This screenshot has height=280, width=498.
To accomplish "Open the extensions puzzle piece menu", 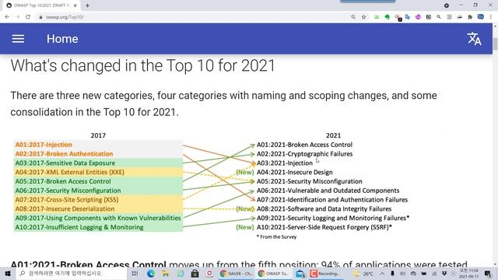I will pos(470,17).
